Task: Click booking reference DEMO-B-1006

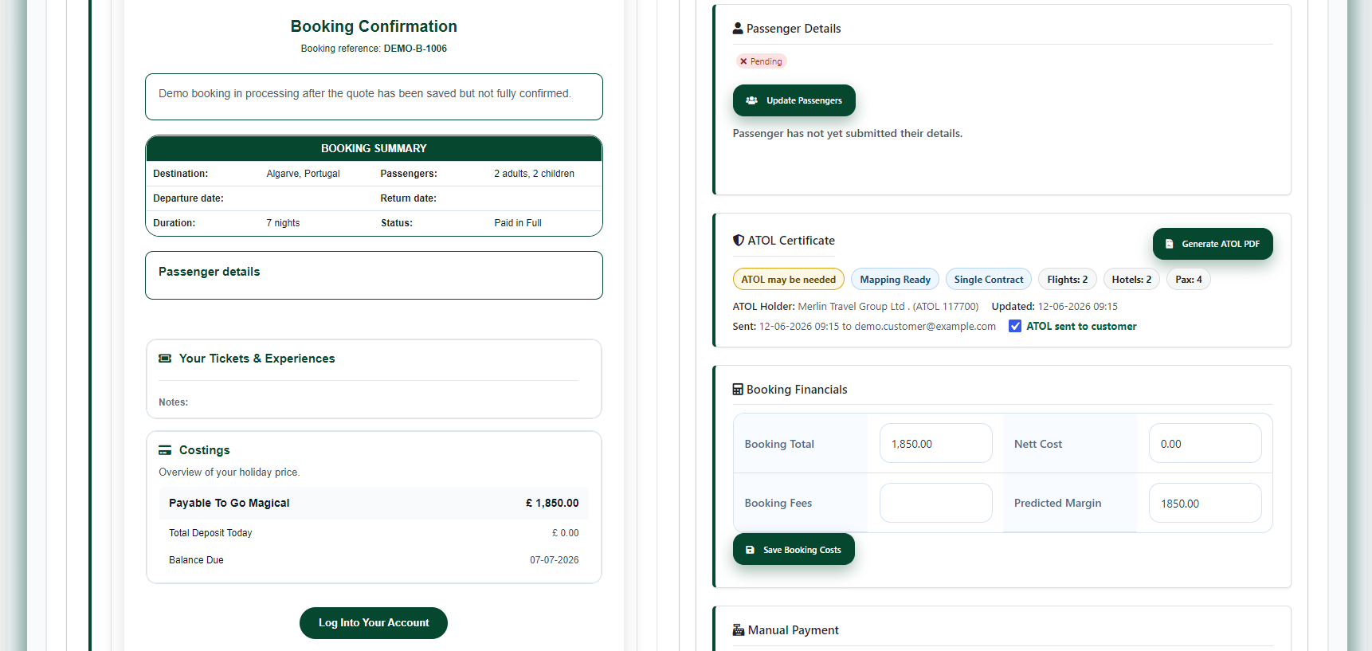Action: 415,49
